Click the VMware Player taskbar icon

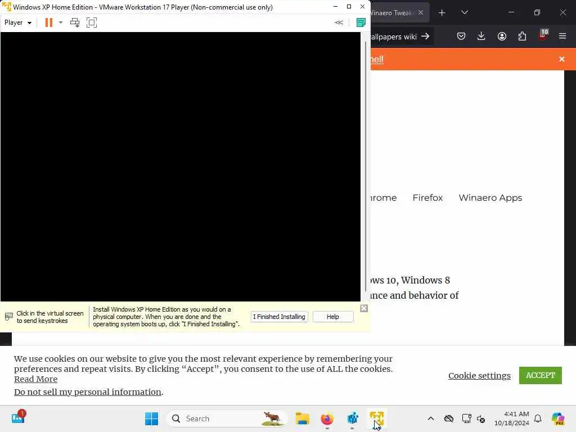376,418
